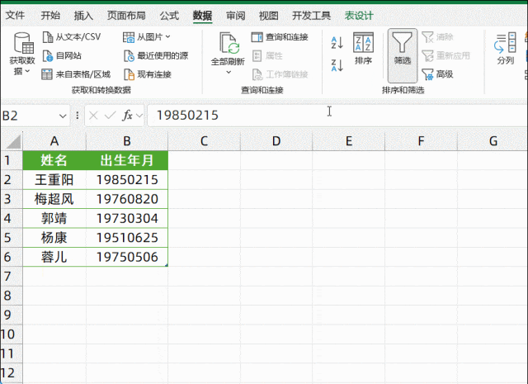Click the formula bar cancel X icon
The height and width of the screenshot is (384, 528).
point(93,116)
